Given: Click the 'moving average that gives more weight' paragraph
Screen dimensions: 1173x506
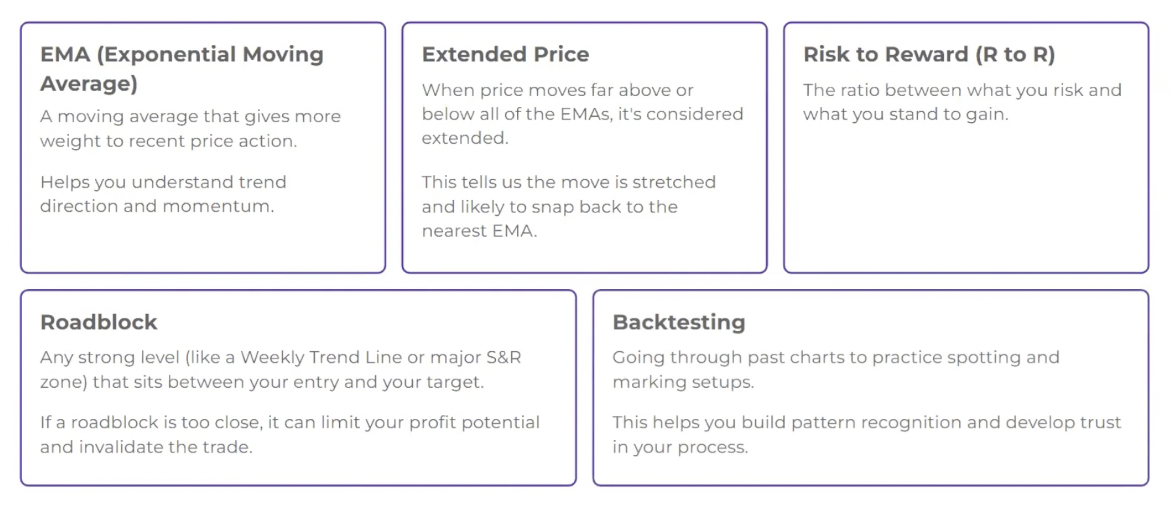Looking at the screenshot, I should click(x=190, y=128).
